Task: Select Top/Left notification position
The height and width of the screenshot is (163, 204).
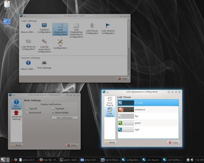Action: [x=27, y=108]
